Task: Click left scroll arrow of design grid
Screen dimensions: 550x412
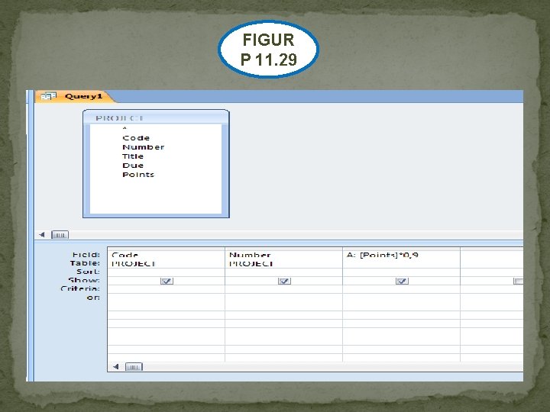Action: (x=116, y=367)
